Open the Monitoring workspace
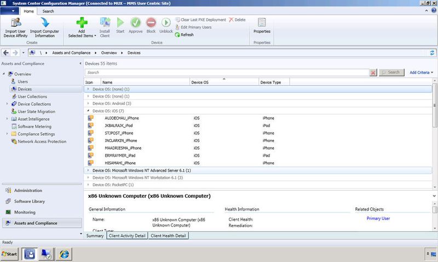Image resolution: width=438 pixels, height=262 pixels. tap(42, 212)
